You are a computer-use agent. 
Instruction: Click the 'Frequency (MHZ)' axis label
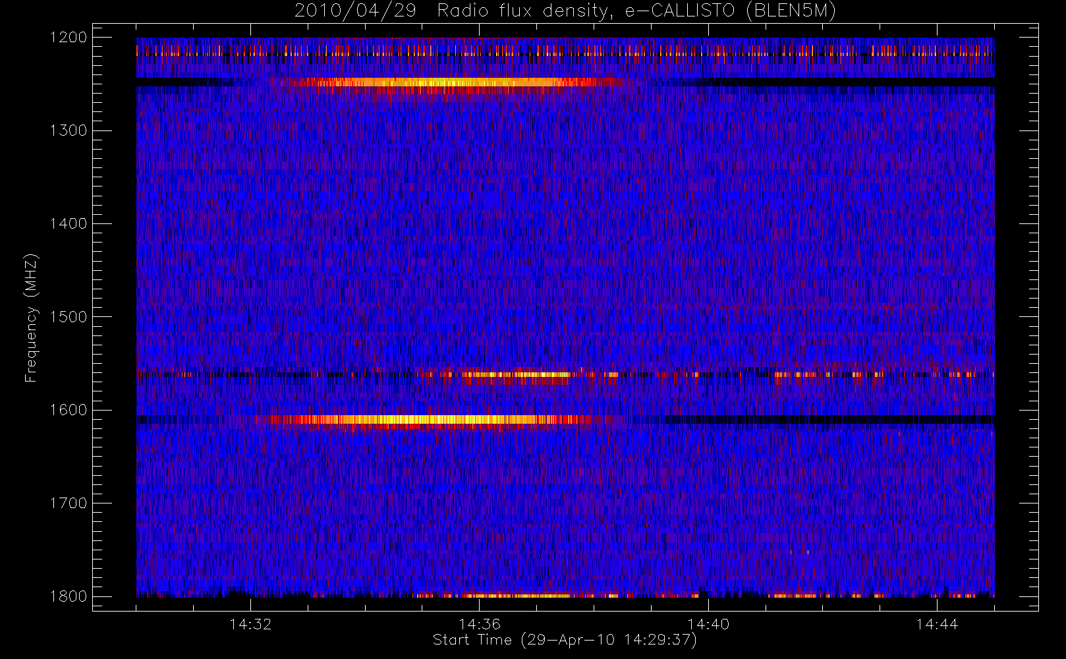31,318
